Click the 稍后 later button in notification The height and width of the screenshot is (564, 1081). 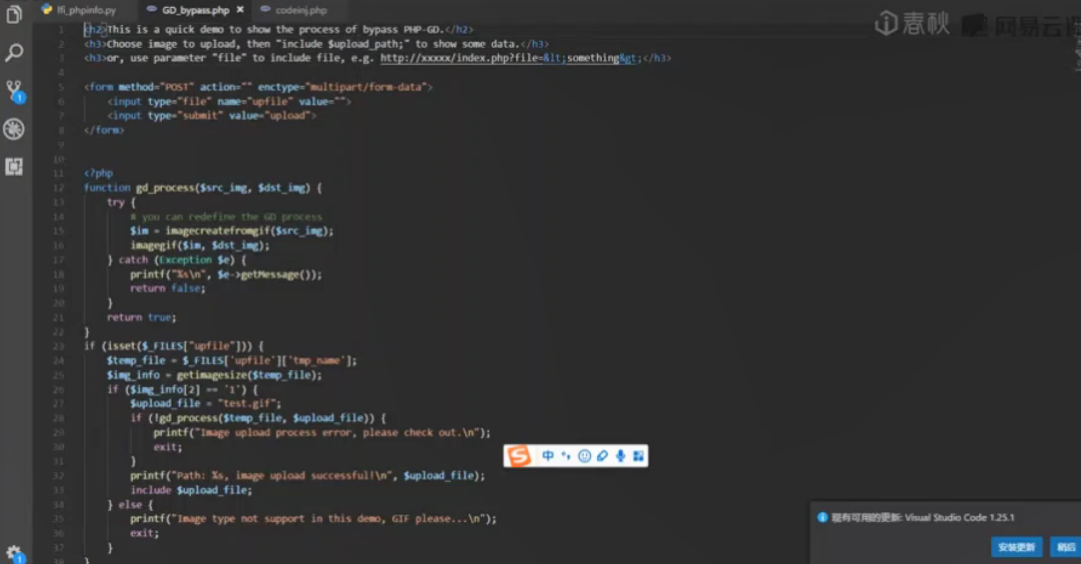1066,547
